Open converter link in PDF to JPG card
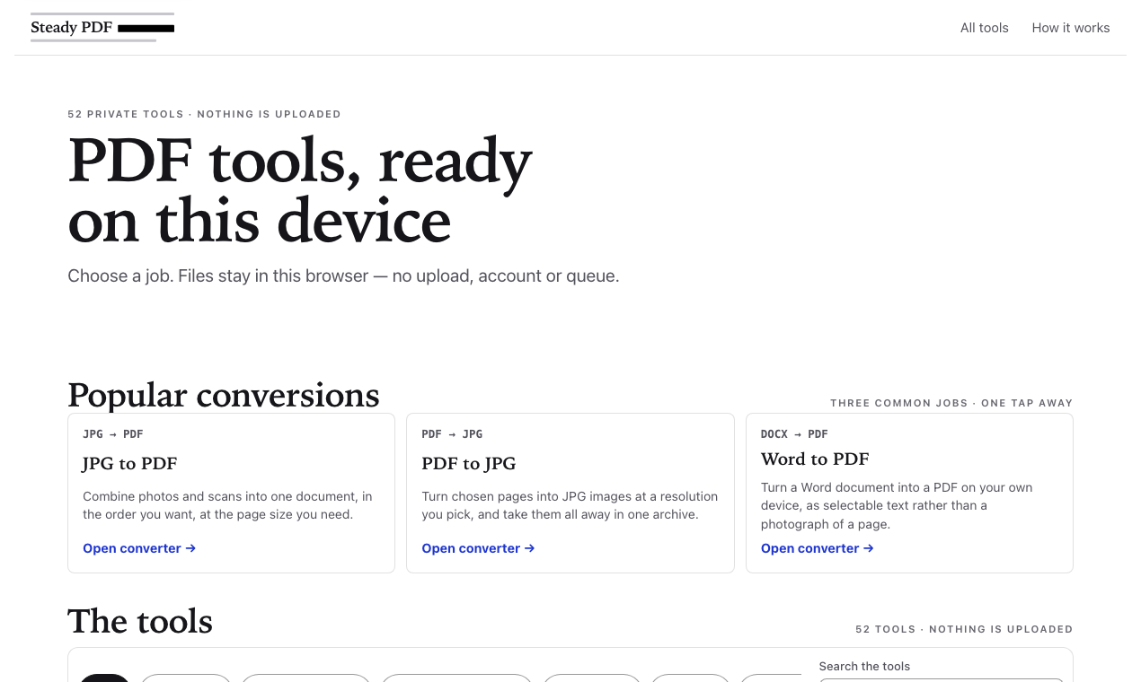This screenshot has height=682, width=1141. 478,548
